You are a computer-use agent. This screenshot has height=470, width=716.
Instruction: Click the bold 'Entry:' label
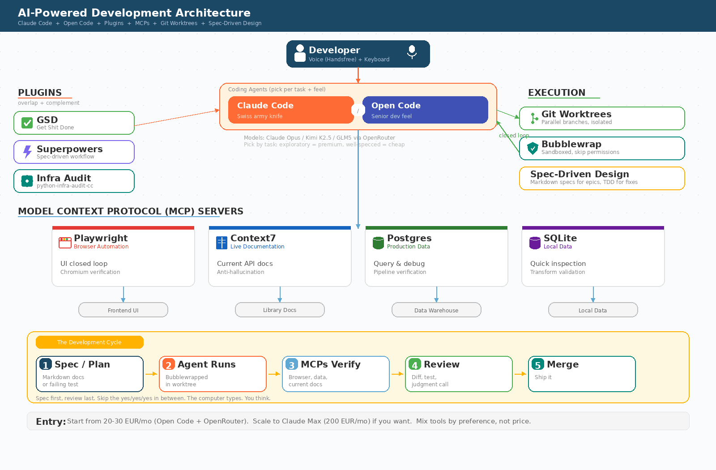pyautogui.click(x=51, y=422)
